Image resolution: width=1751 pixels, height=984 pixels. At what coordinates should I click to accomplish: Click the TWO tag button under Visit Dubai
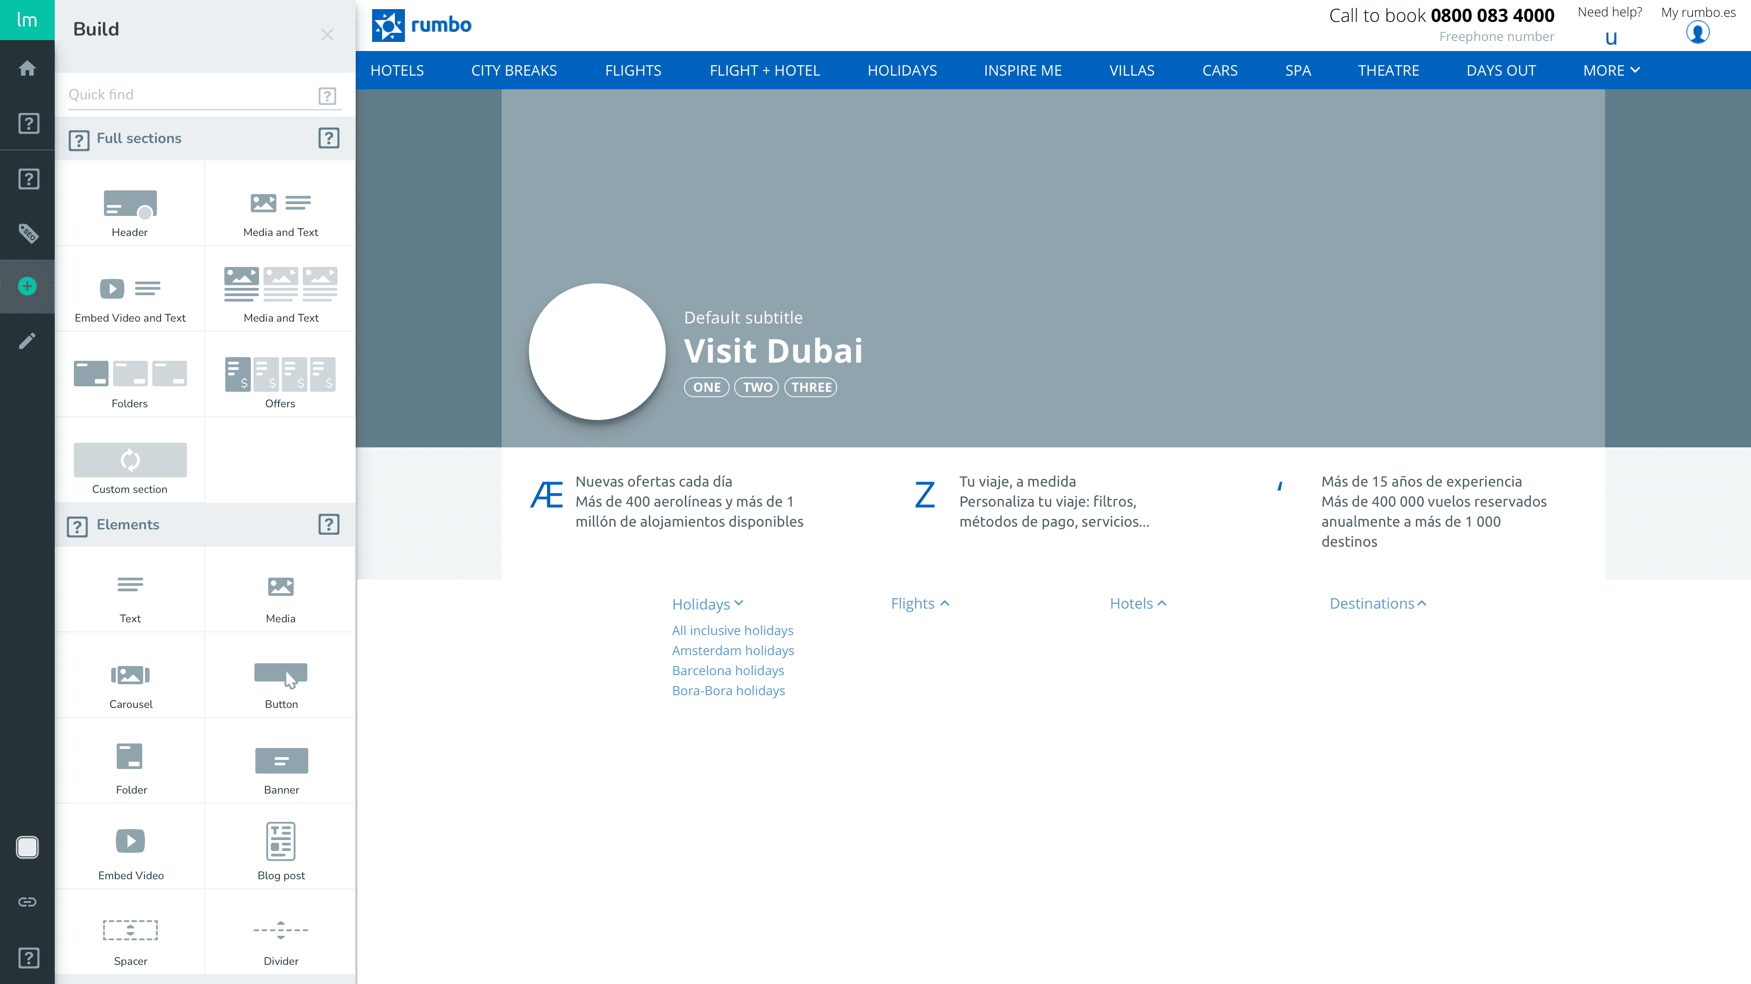click(x=756, y=387)
